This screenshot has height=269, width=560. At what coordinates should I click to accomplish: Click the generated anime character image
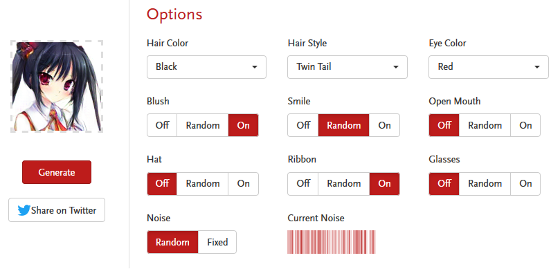tap(57, 86)
